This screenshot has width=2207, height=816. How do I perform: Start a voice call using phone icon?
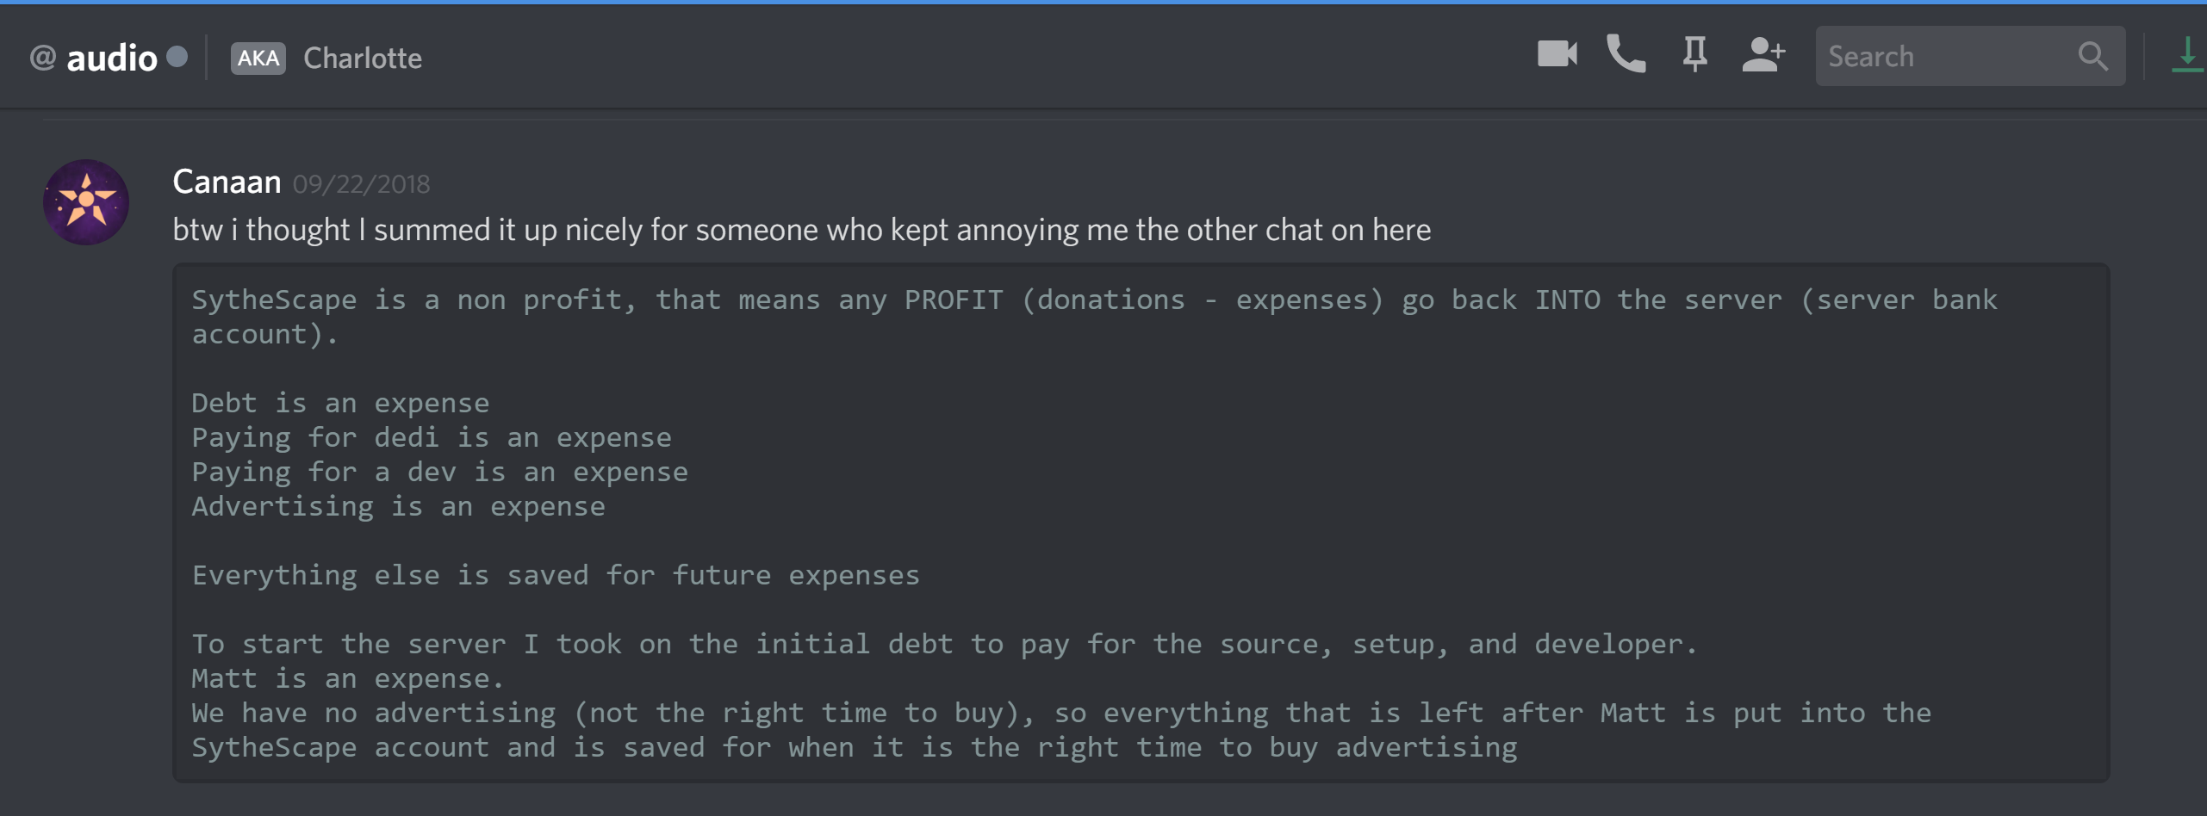point(1626,55)
